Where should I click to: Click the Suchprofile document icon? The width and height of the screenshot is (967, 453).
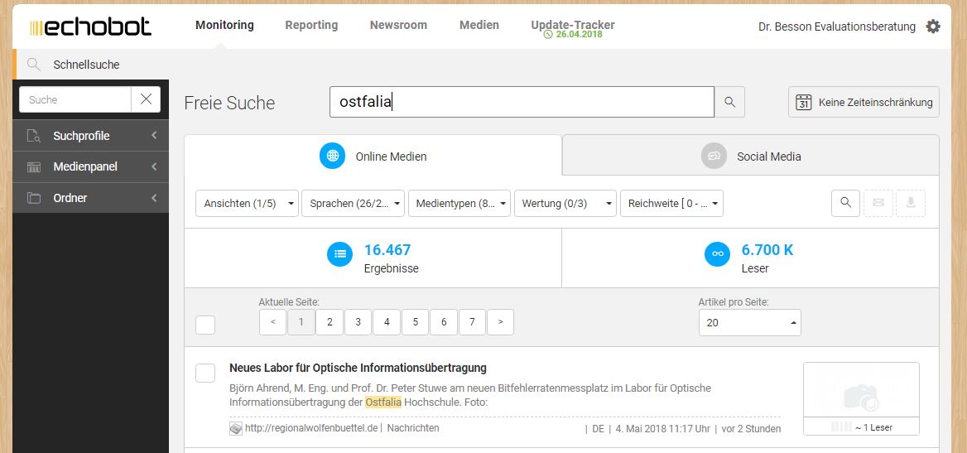[34, 136]
